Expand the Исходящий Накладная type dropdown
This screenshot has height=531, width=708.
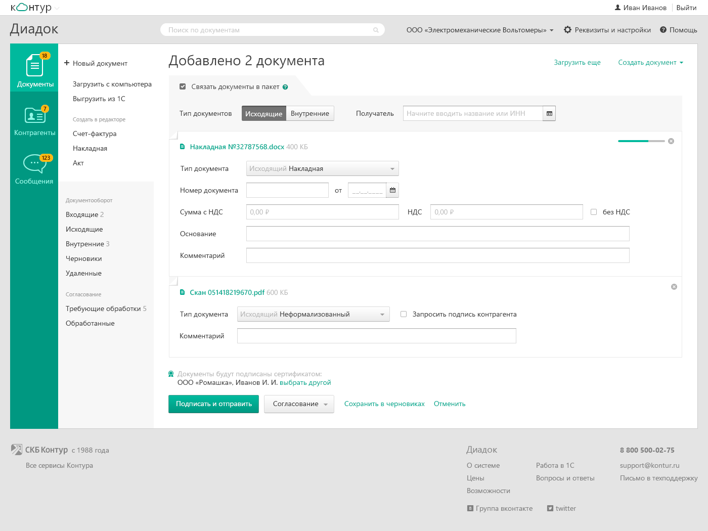322,168
